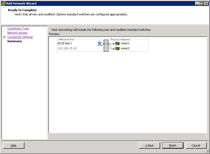Click the vSphere icon in the title bar
Viewport: 210px width, 154px height.
(x=3, y=3)
